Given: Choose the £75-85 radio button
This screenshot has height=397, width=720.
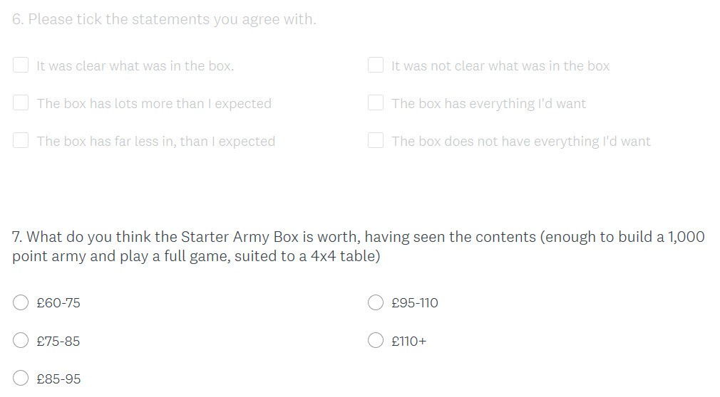Looking at the screenshot, I should [x=21, y=341].
